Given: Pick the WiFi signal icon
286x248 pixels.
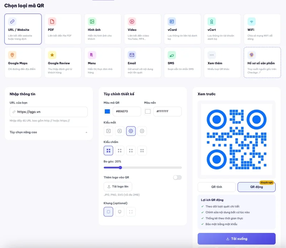Looking at the screenshot, I should point(252,22).
